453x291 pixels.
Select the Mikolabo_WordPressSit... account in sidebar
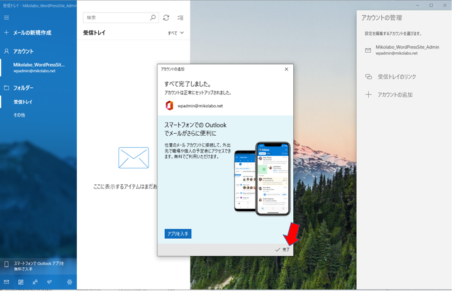point(38,67)
